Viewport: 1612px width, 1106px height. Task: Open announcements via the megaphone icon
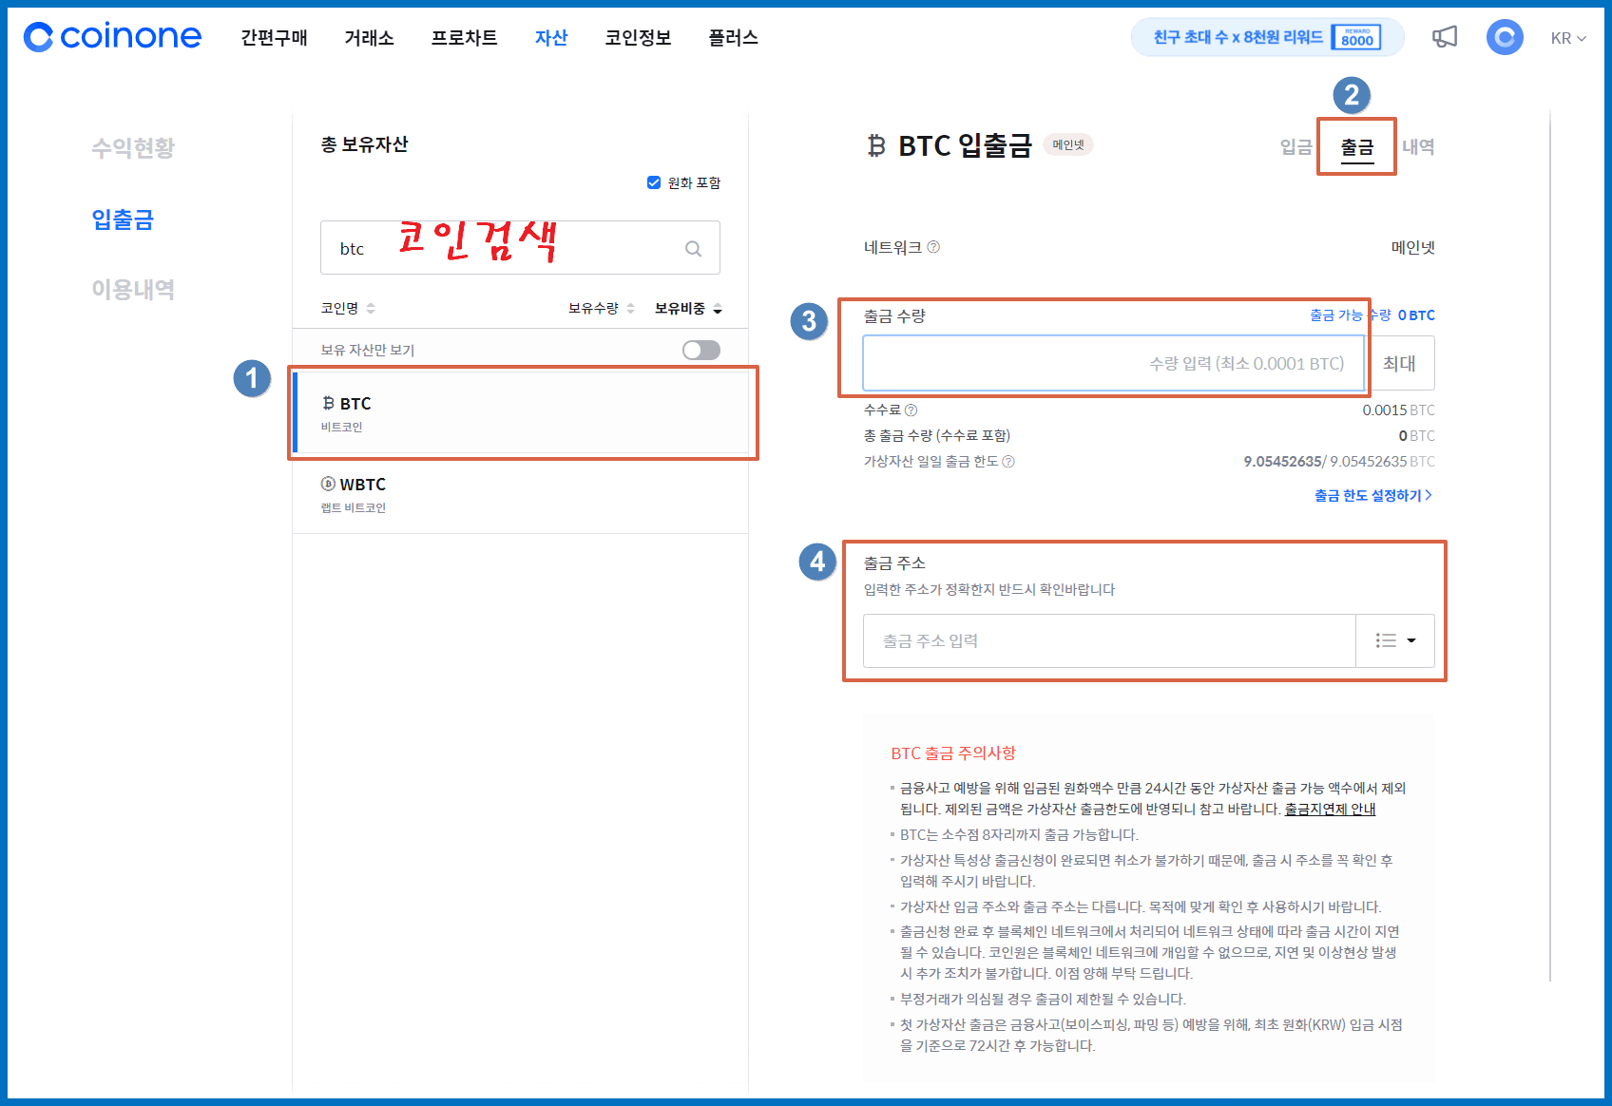pos(1446,36)
